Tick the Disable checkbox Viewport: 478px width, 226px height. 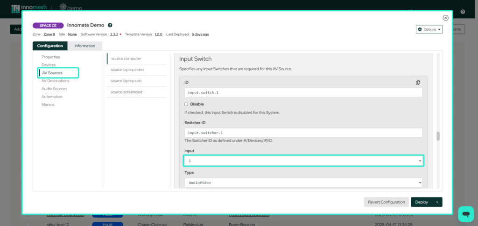click(186, 104)
